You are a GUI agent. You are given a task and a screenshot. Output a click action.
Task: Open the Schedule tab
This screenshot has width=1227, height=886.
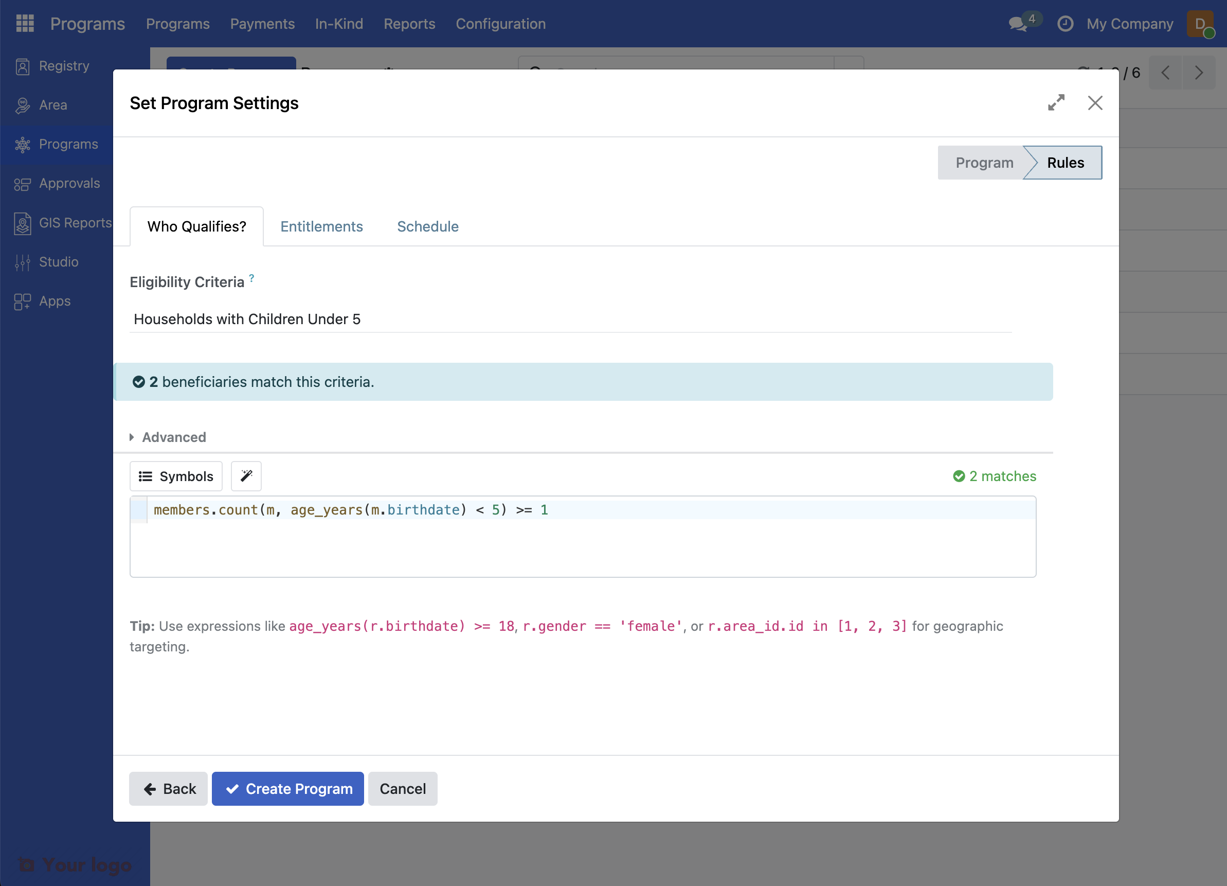click(427, 226)
